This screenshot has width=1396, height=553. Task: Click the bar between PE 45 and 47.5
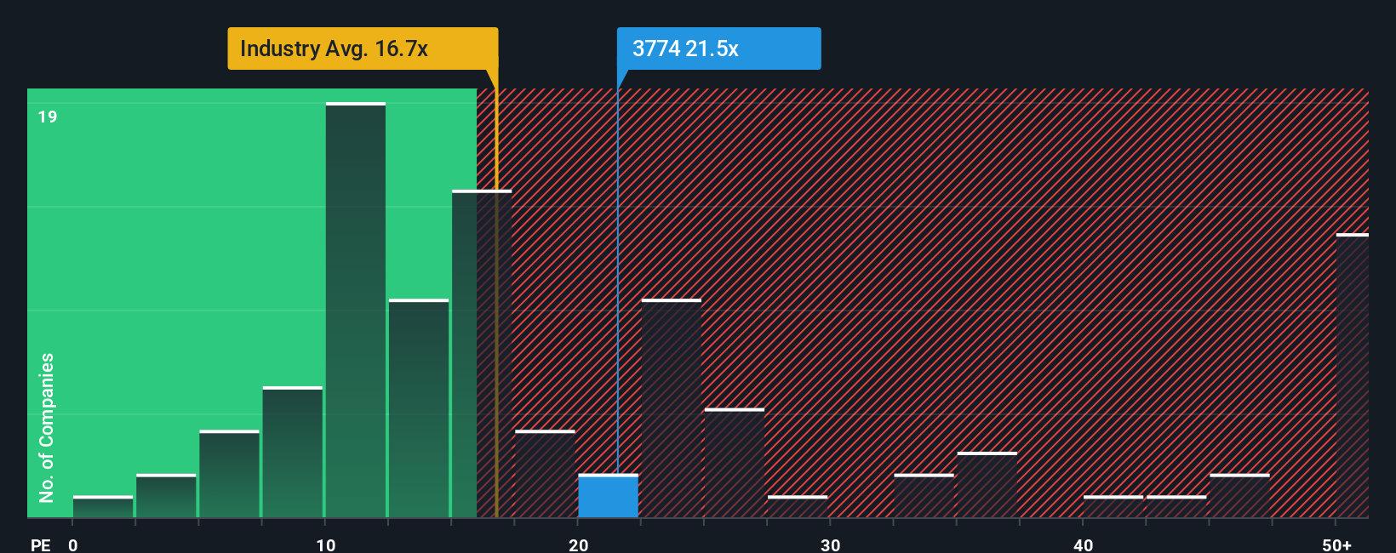(1239, 496)
